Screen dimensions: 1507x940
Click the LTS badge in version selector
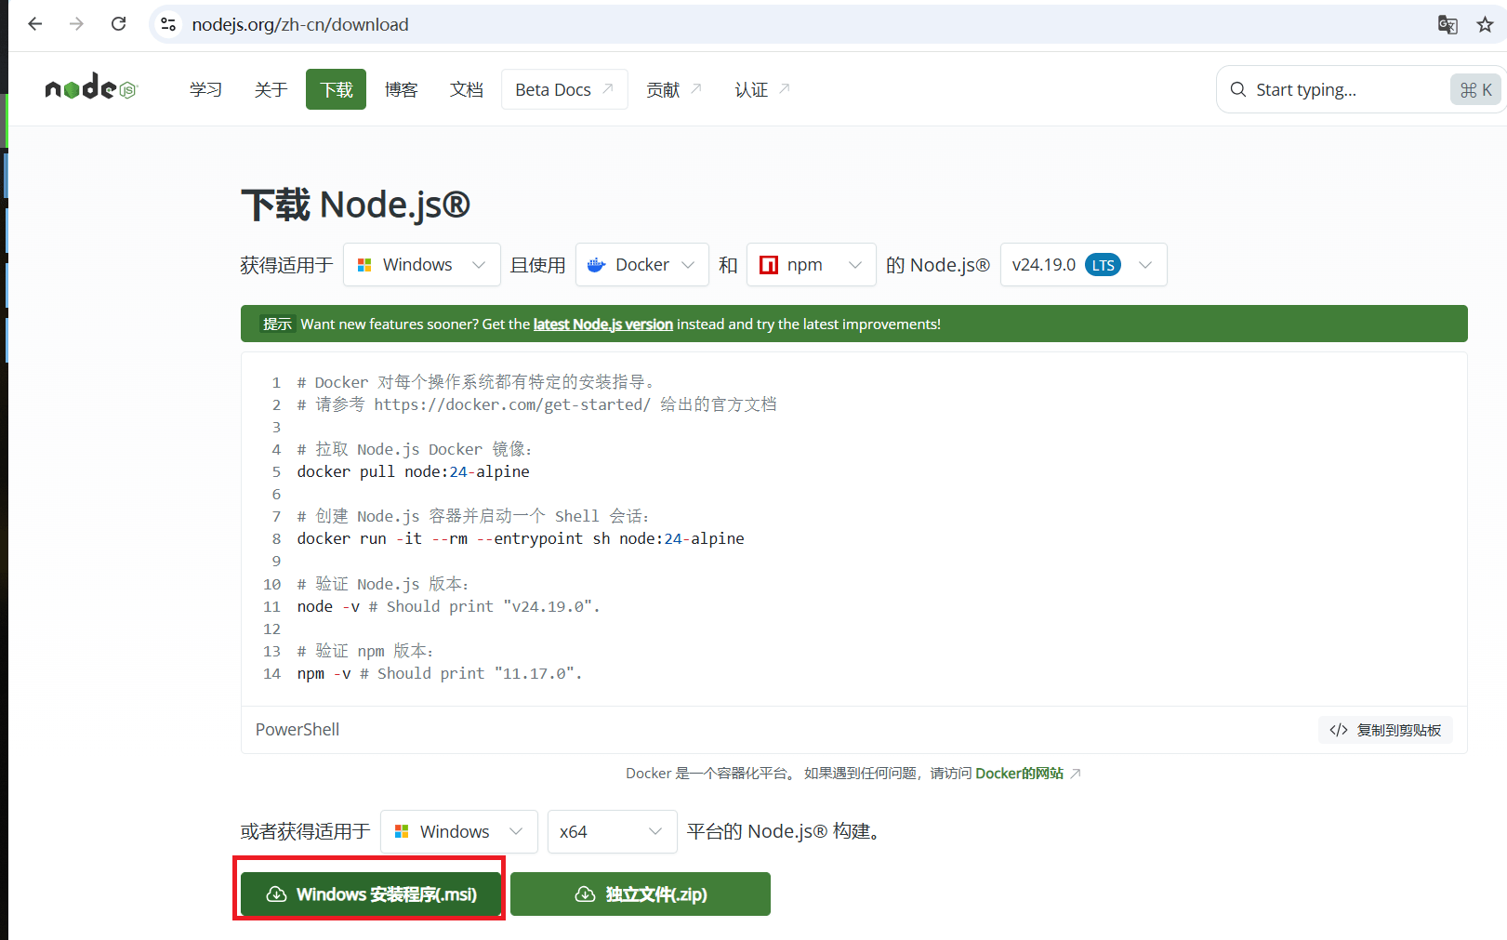point(1104,265)
